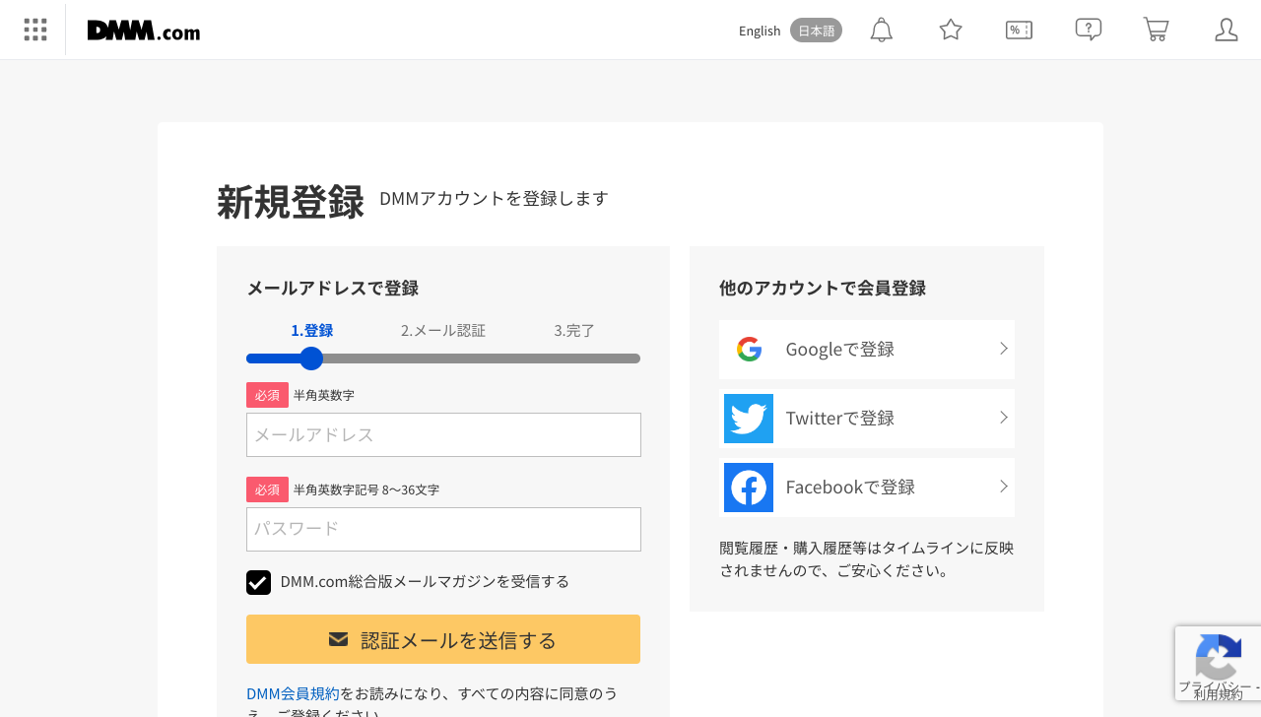This screenshot has width=1261, height=717.
Task: View the shopping cart icon
Action: point(1156,30)
